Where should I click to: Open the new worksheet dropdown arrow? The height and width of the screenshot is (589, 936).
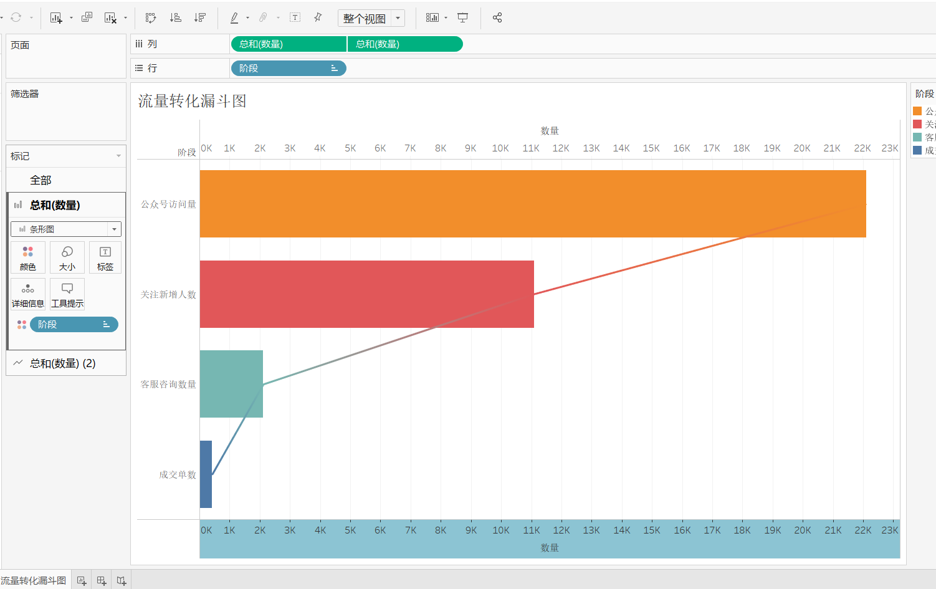tap(71, 17)
